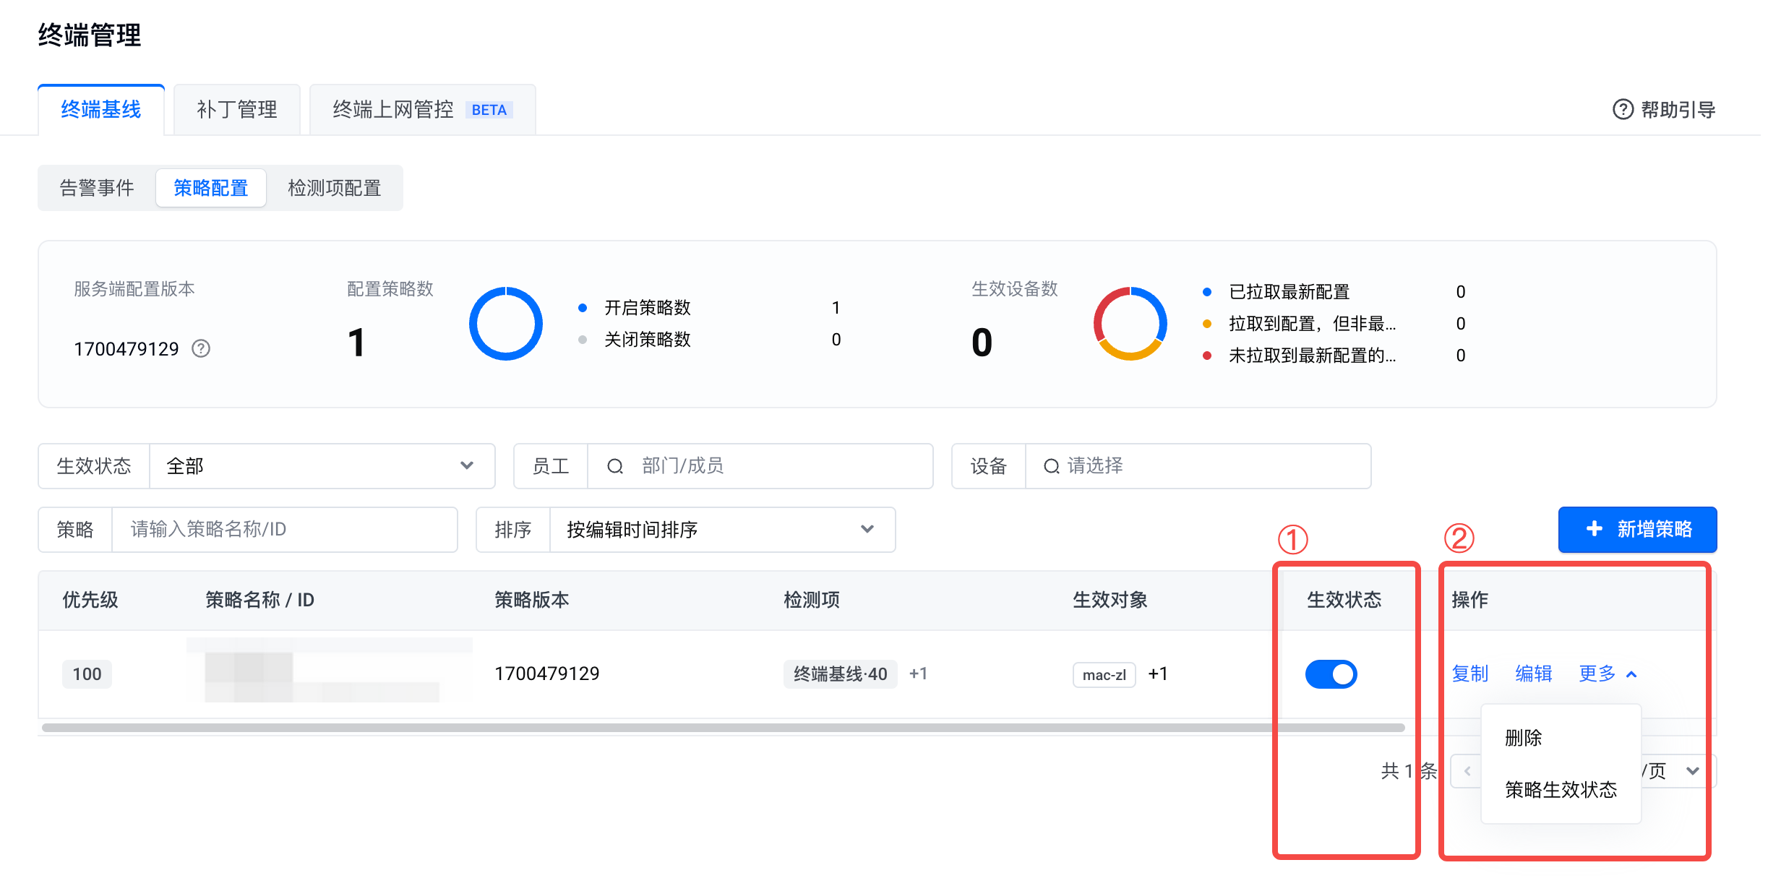Switch to the 补丁管理 tab
The width and height of the screenshot is (1768, 886).
point(237,110)
